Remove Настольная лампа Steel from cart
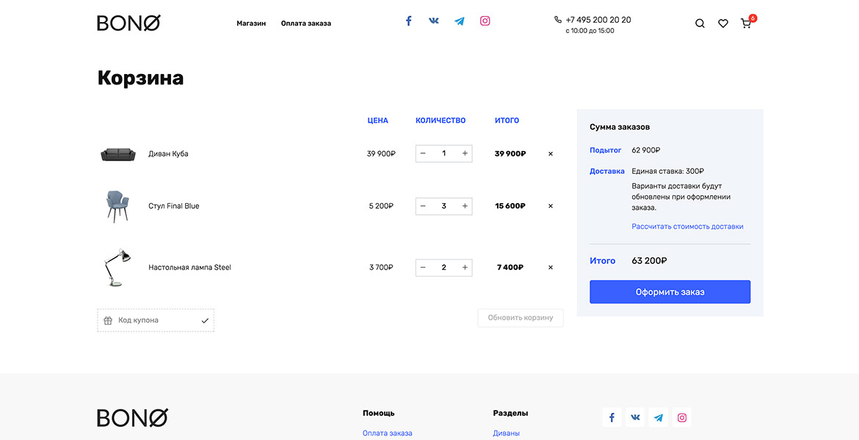The height and width of the screenshot is (440, 859). click(x=550, y=267)
